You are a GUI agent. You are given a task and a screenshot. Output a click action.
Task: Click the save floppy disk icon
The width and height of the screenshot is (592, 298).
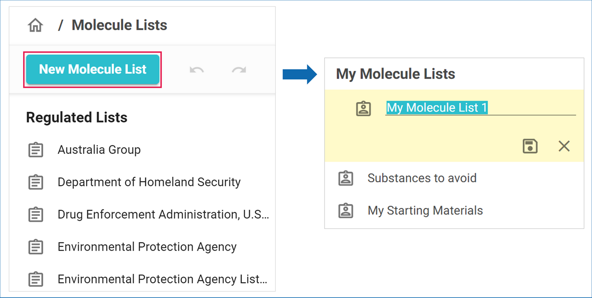tap(530, 146)
